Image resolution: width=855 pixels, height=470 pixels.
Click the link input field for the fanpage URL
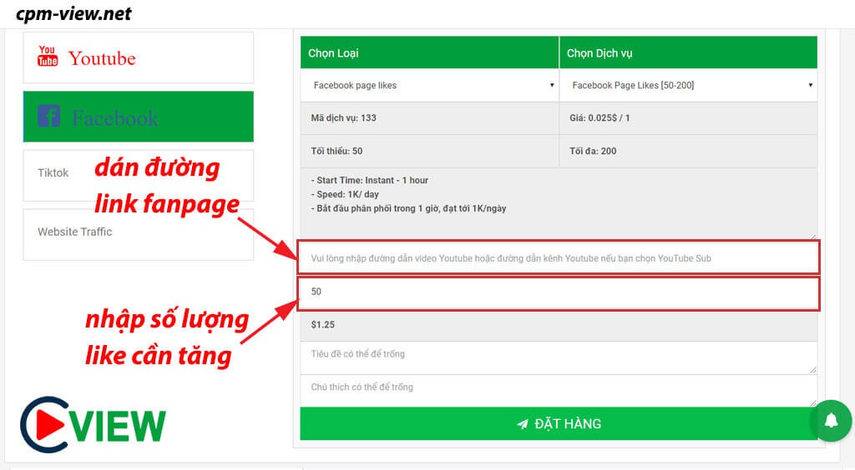point(559,257)
